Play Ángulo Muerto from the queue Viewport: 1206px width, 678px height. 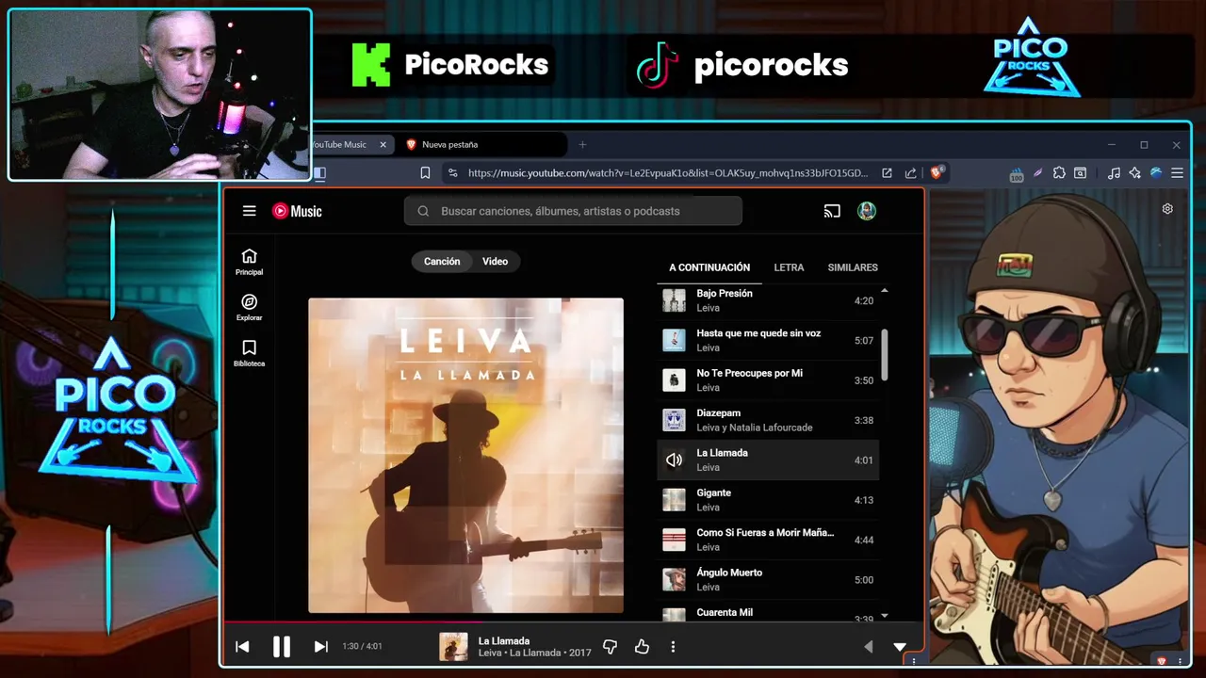[768, 580]
